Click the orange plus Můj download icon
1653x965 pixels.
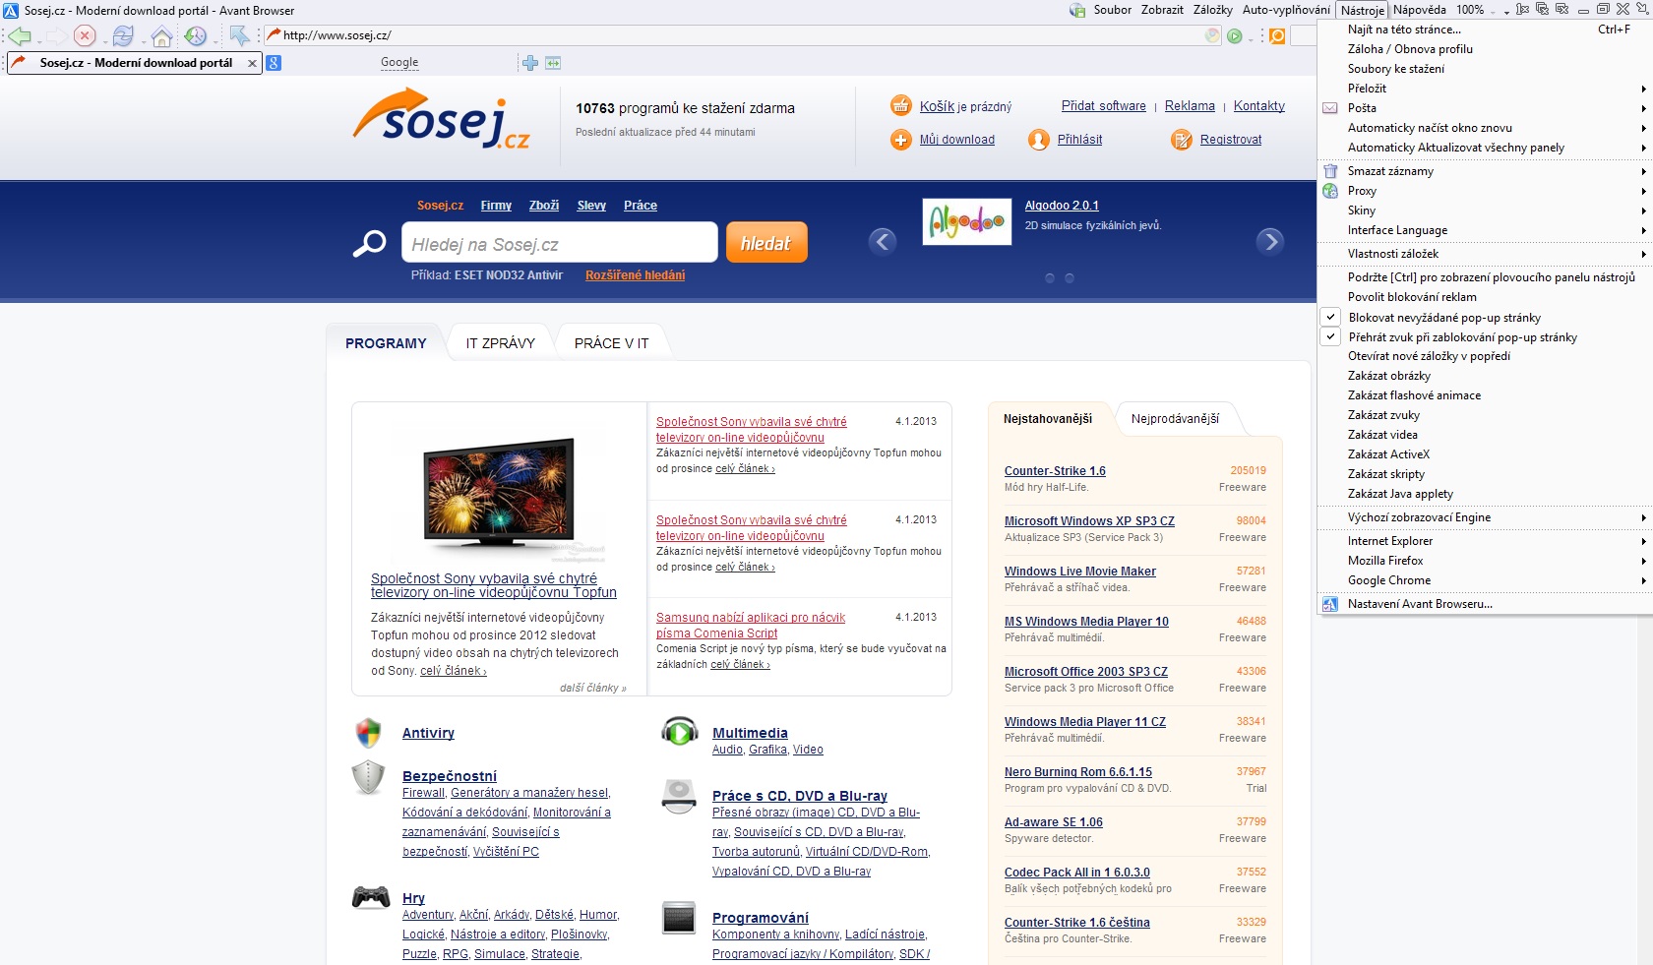coord(901,140)
